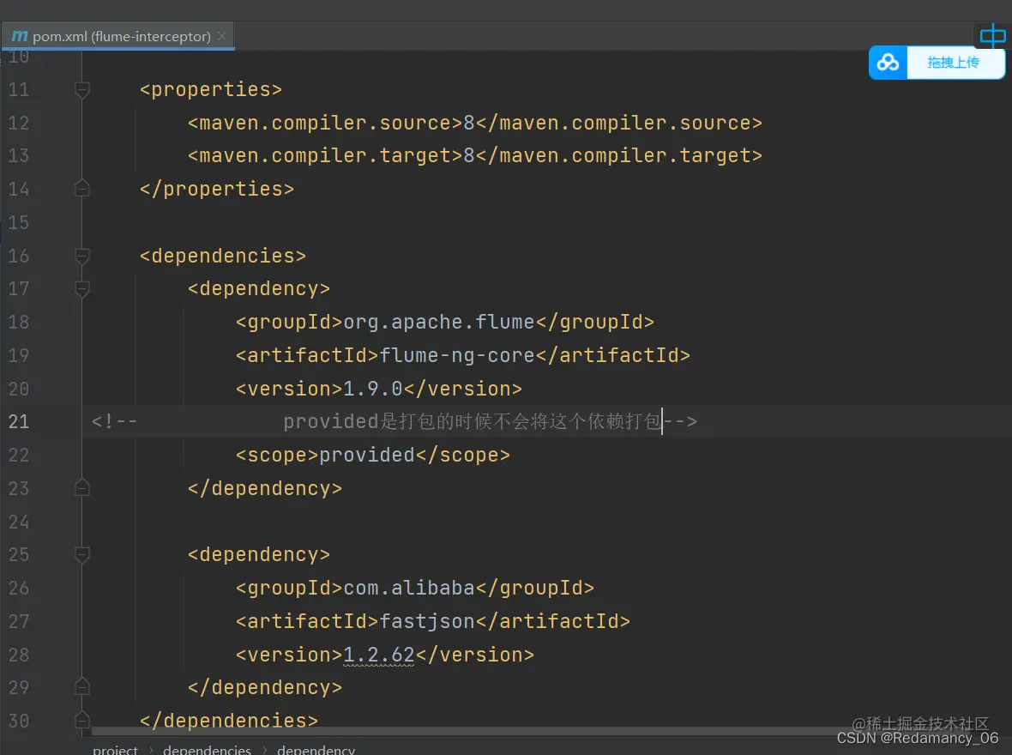Click the maven.compiler.source value line
Viewport: 1012px width, 755px height.
[475, 123]
